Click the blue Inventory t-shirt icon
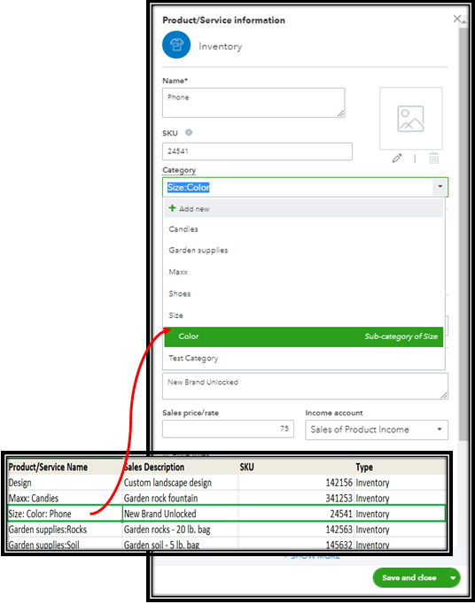The width and height of the screenshot is (475, 604). [176, 45]
